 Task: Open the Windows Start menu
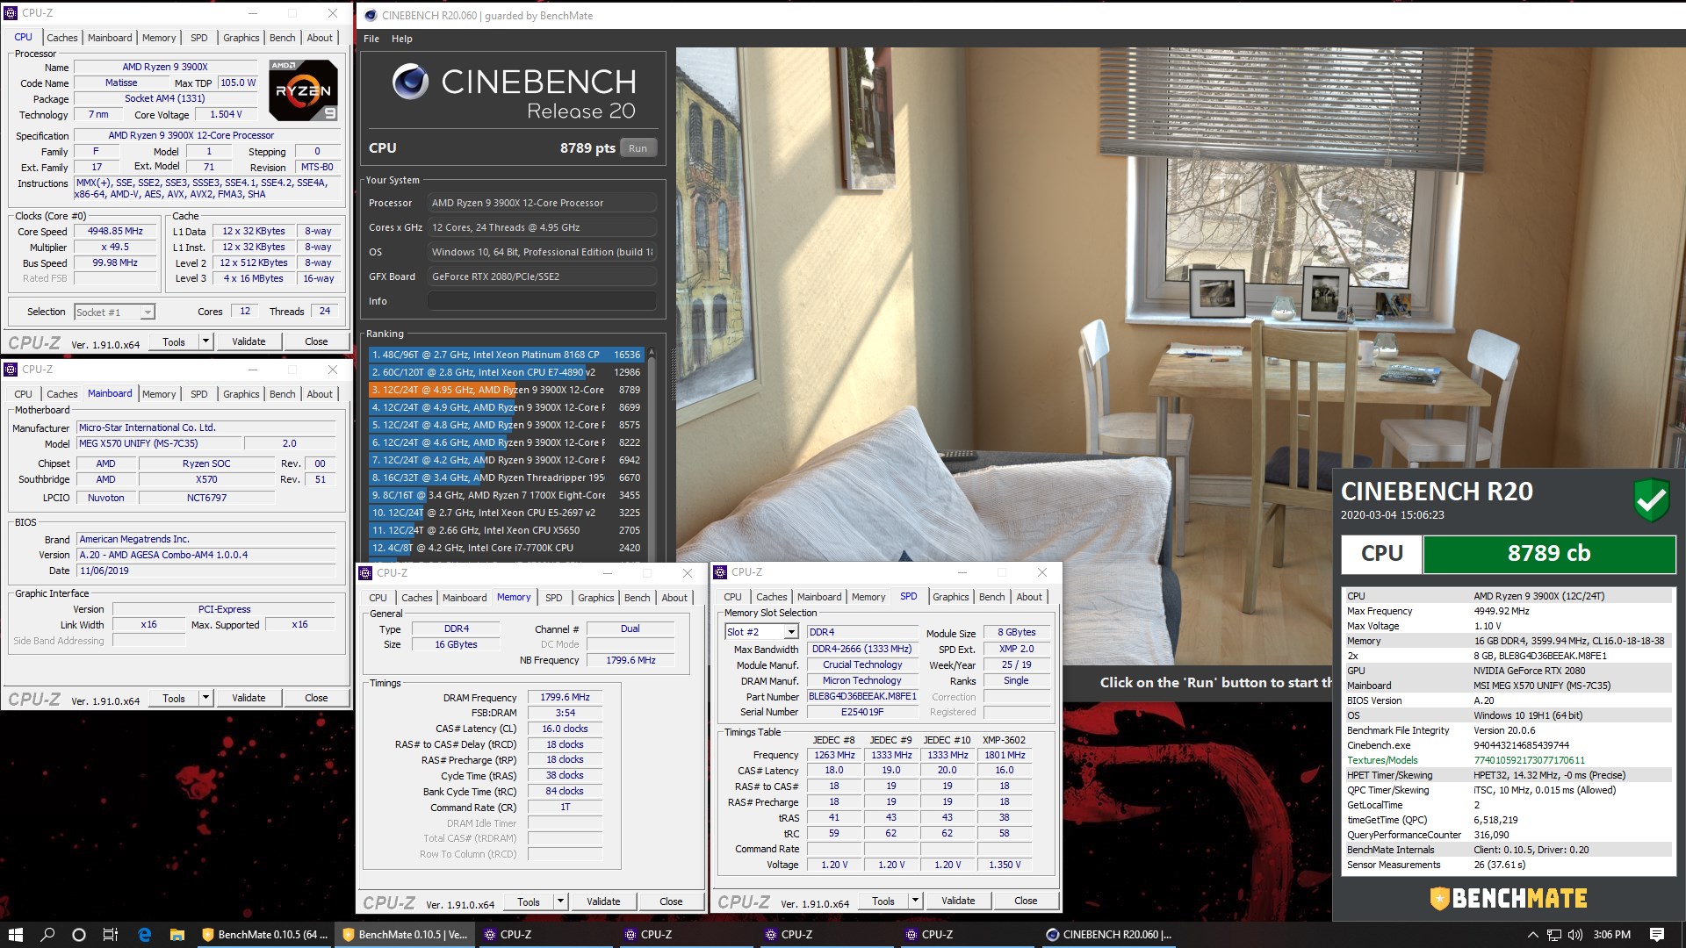pos(15,934)
